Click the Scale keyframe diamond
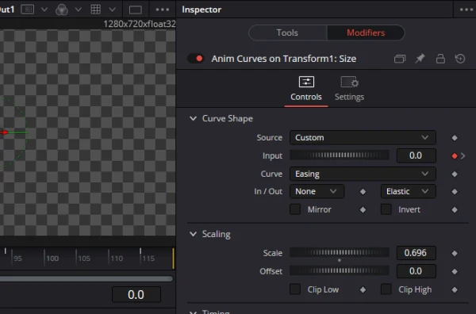The height and width of the screenshot is (314, 476). pyautogui.click(x=455, y=253)
